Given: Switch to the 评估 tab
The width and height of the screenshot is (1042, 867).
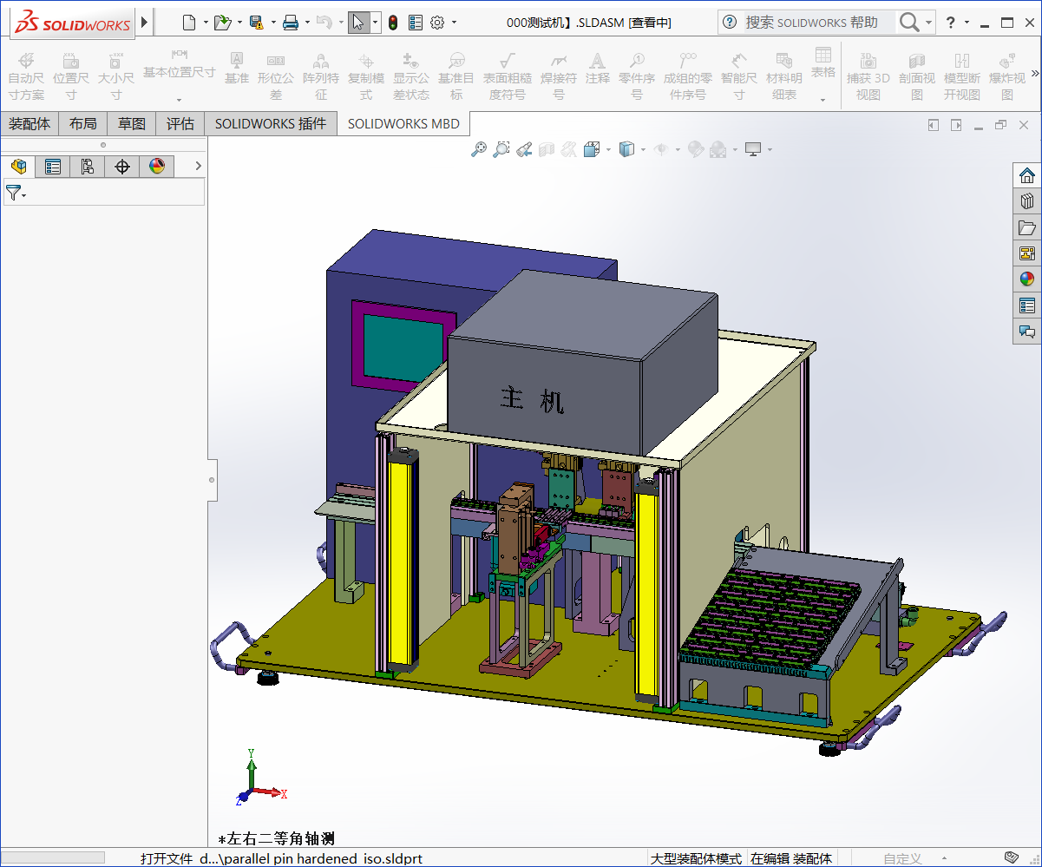Looking at the screenshot, I should tap(180, 124).
